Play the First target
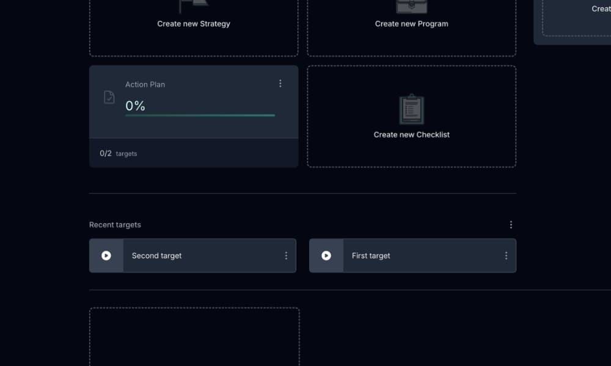Image resolution: width=611 pixels, height=366 pixels. pyautogui.click(x=326, y=256)
